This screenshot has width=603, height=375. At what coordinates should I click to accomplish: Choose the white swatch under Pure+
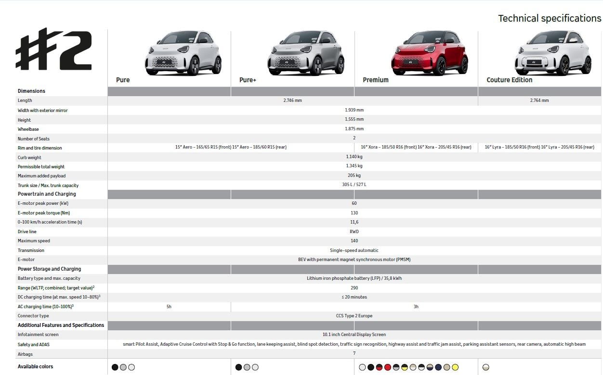click(x=255, y=367)
